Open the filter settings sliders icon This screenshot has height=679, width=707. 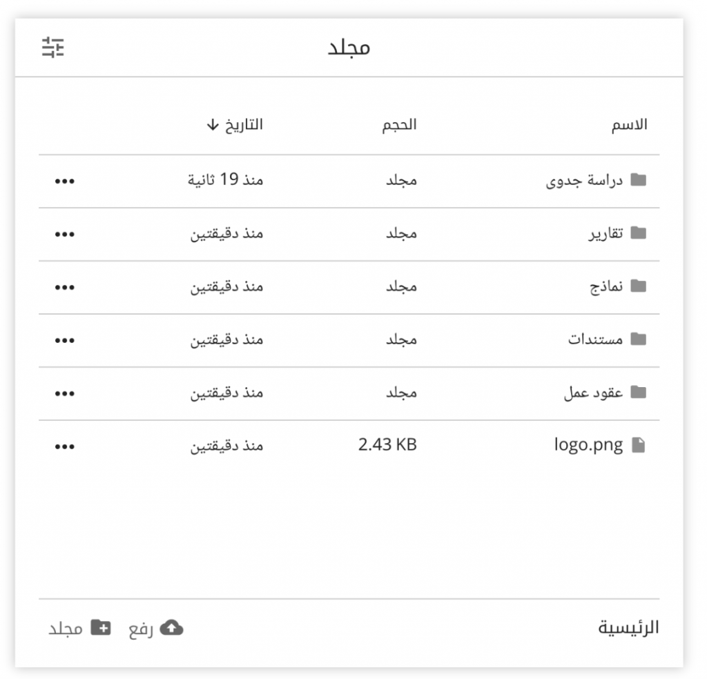52,48
